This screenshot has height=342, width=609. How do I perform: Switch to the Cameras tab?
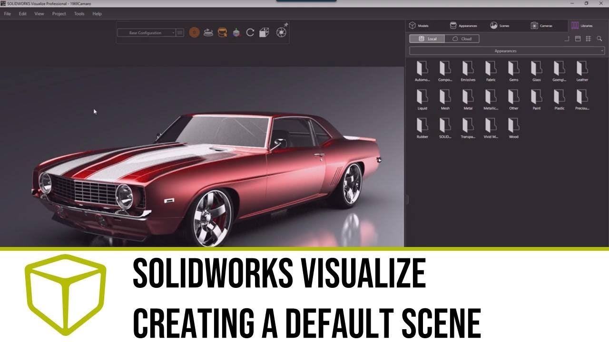(541, 26)
